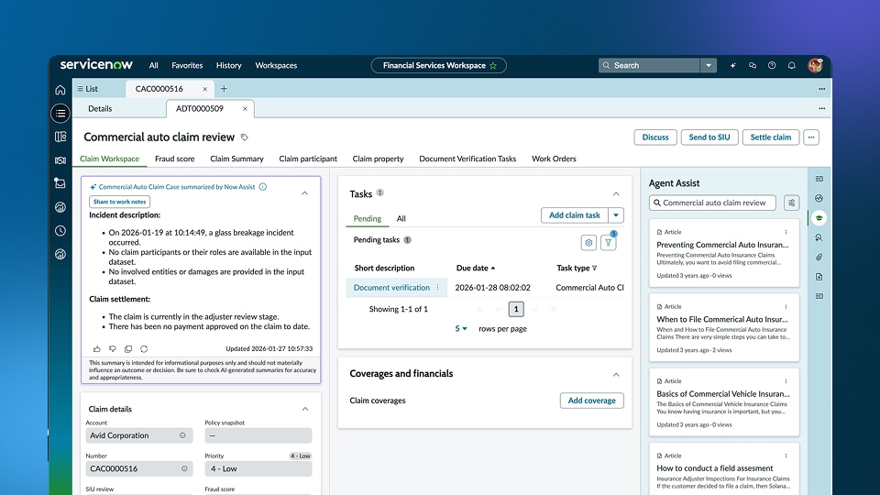Switch to the Details sub-tab

[x=100, y=109]
